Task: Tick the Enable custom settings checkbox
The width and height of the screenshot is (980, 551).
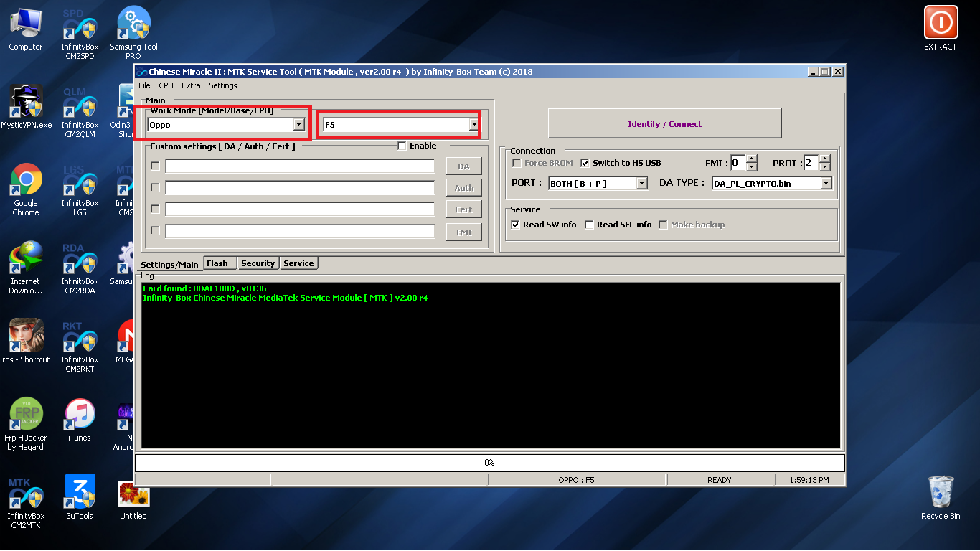Action: (x=402, y=146)
